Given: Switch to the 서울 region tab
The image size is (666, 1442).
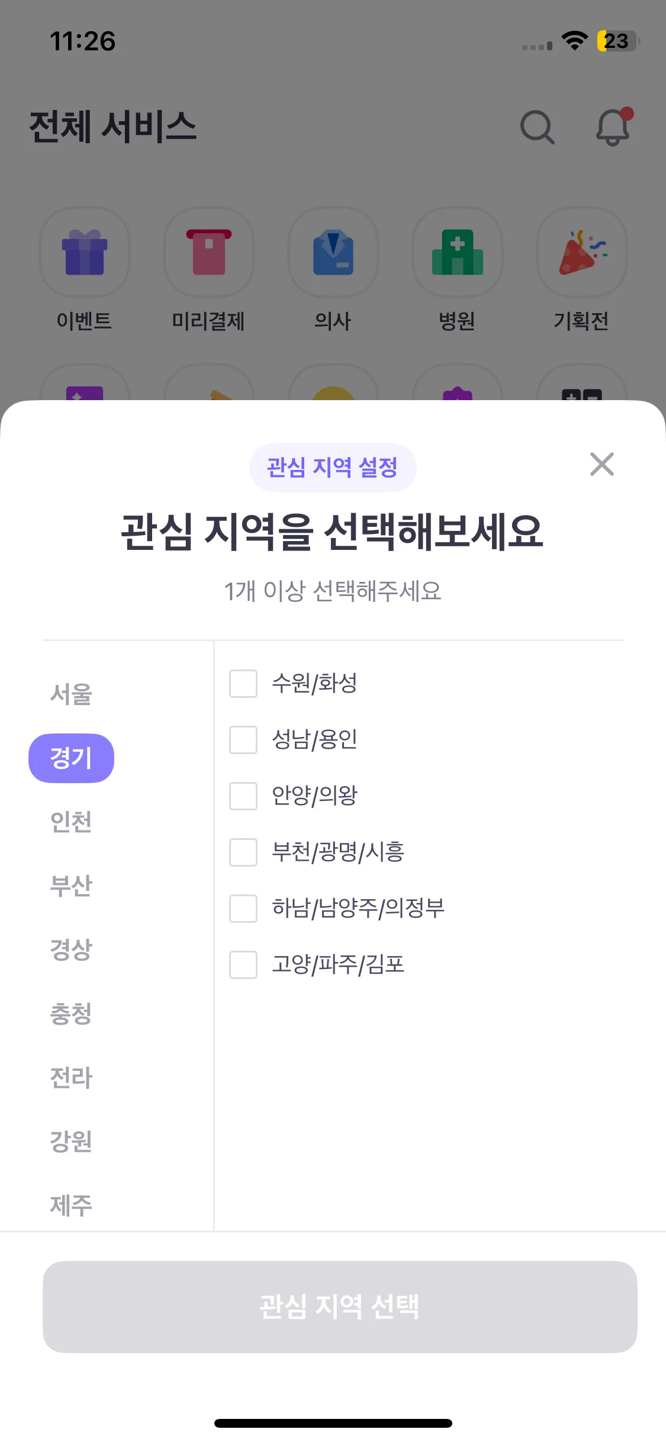Looking at the screenshot, I should coord(71,694).
